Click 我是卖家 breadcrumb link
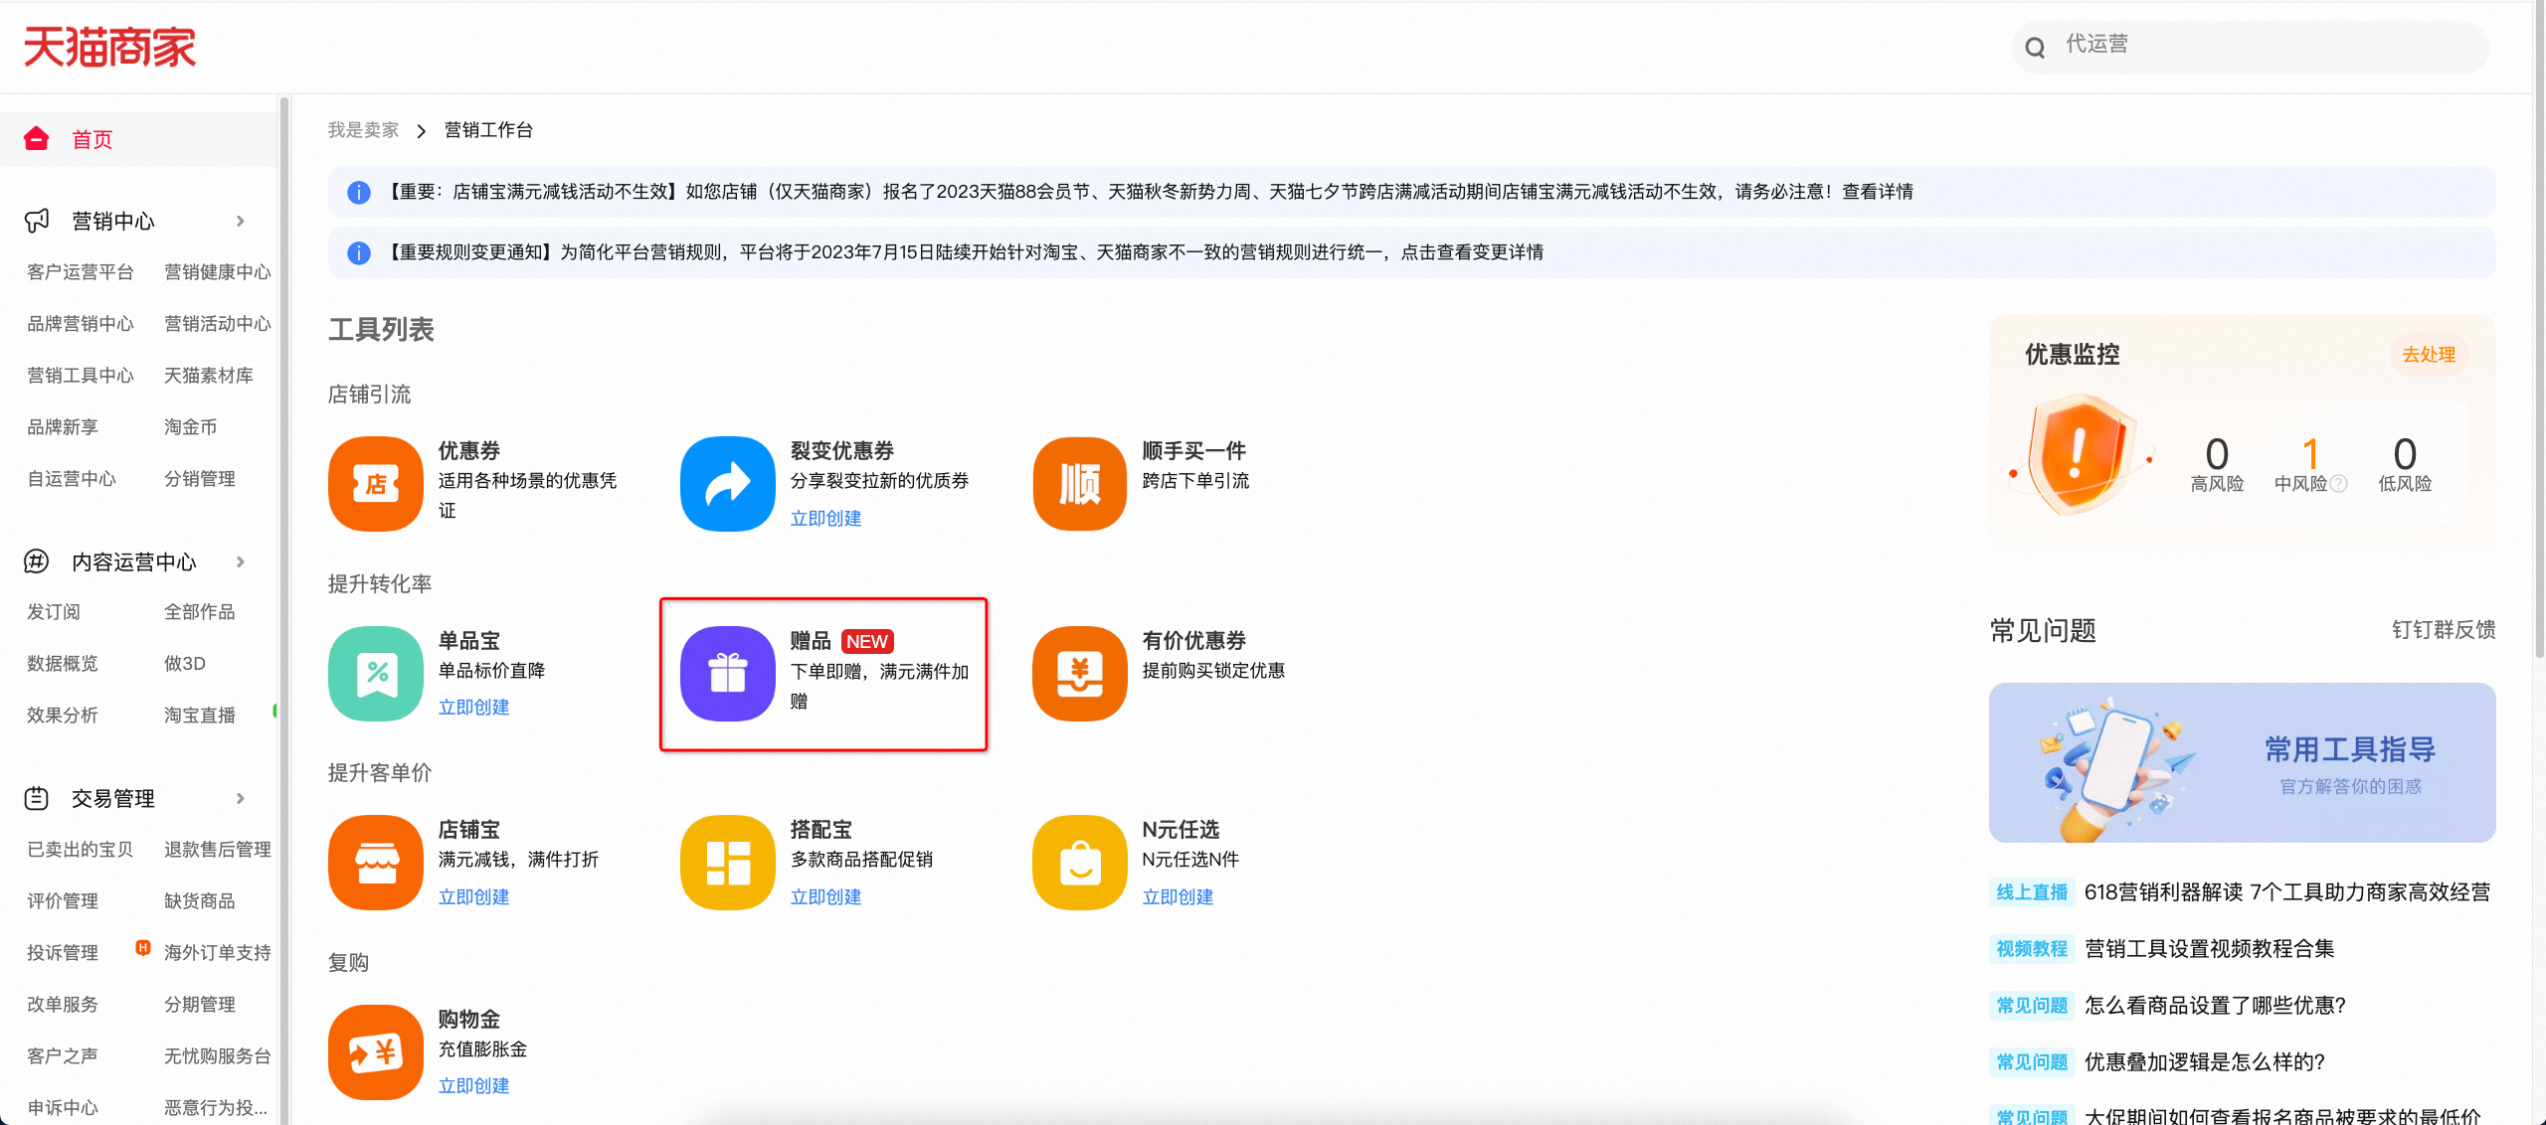 (x=364, y=130)
